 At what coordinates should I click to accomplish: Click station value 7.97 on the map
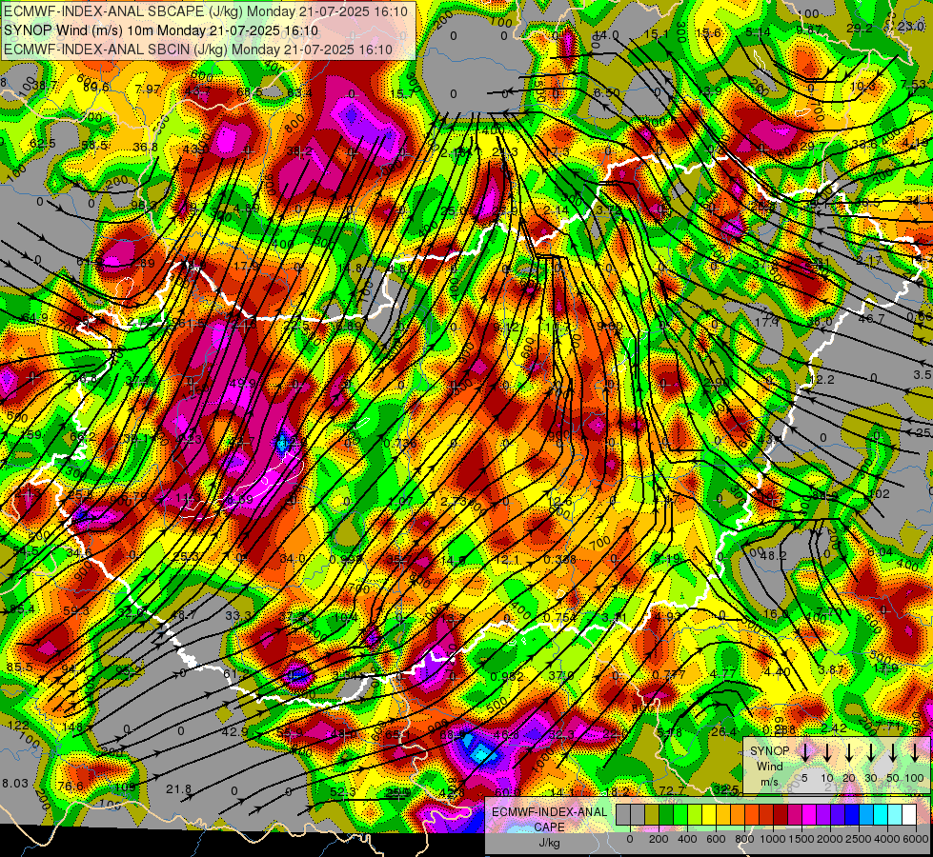(x=148, y=90)
